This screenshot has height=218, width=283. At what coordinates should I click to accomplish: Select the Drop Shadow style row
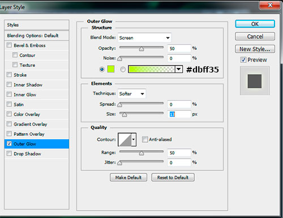[37, 153]
